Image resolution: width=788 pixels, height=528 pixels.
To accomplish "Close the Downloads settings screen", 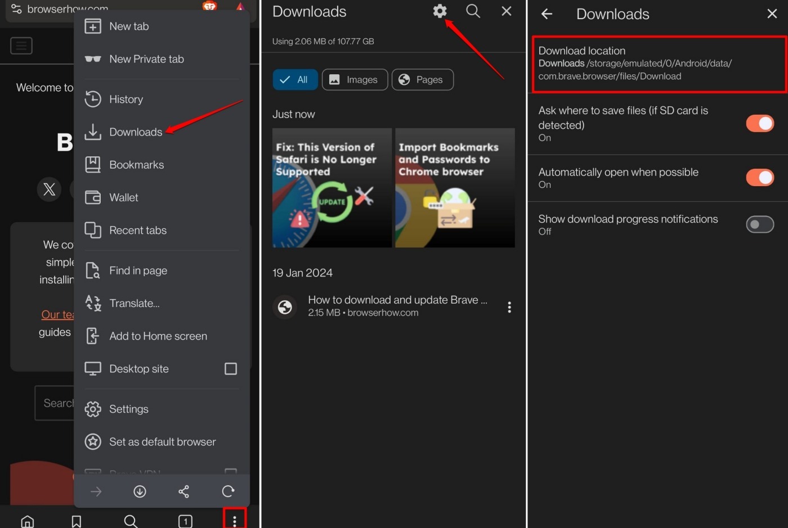I will [772, 14].
